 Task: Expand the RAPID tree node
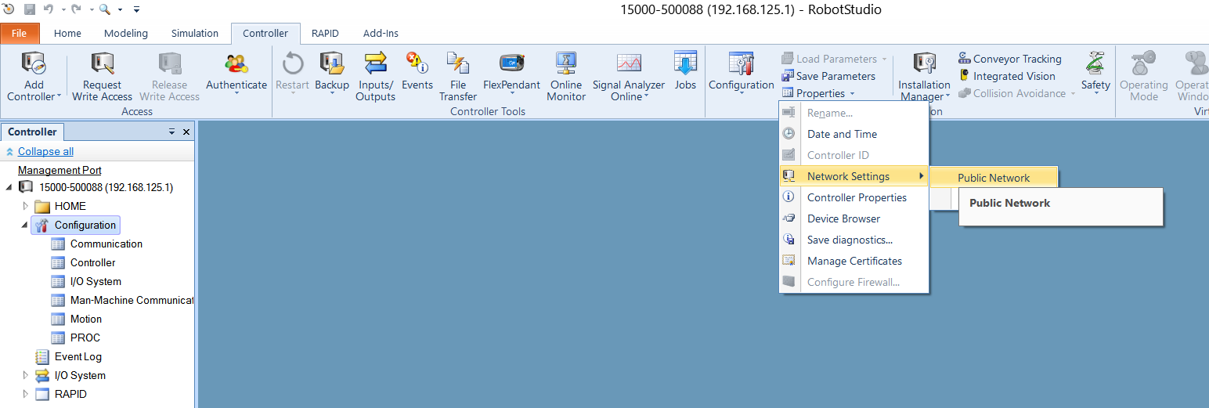pos(26,394)
